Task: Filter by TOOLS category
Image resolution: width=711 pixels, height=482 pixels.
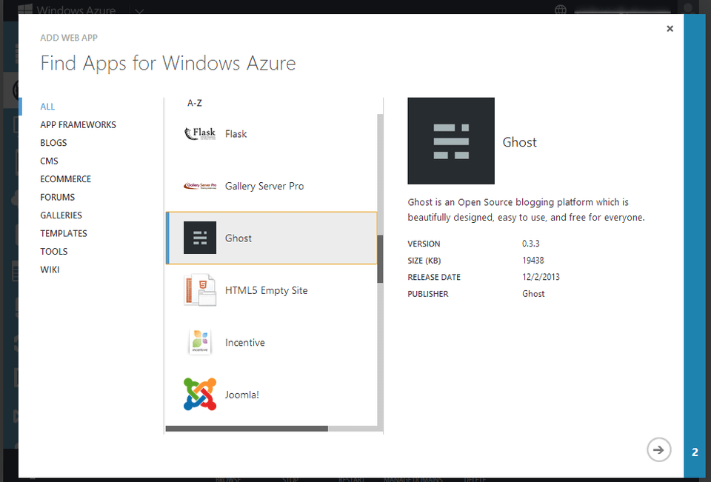Action: [x=53, y=252]
